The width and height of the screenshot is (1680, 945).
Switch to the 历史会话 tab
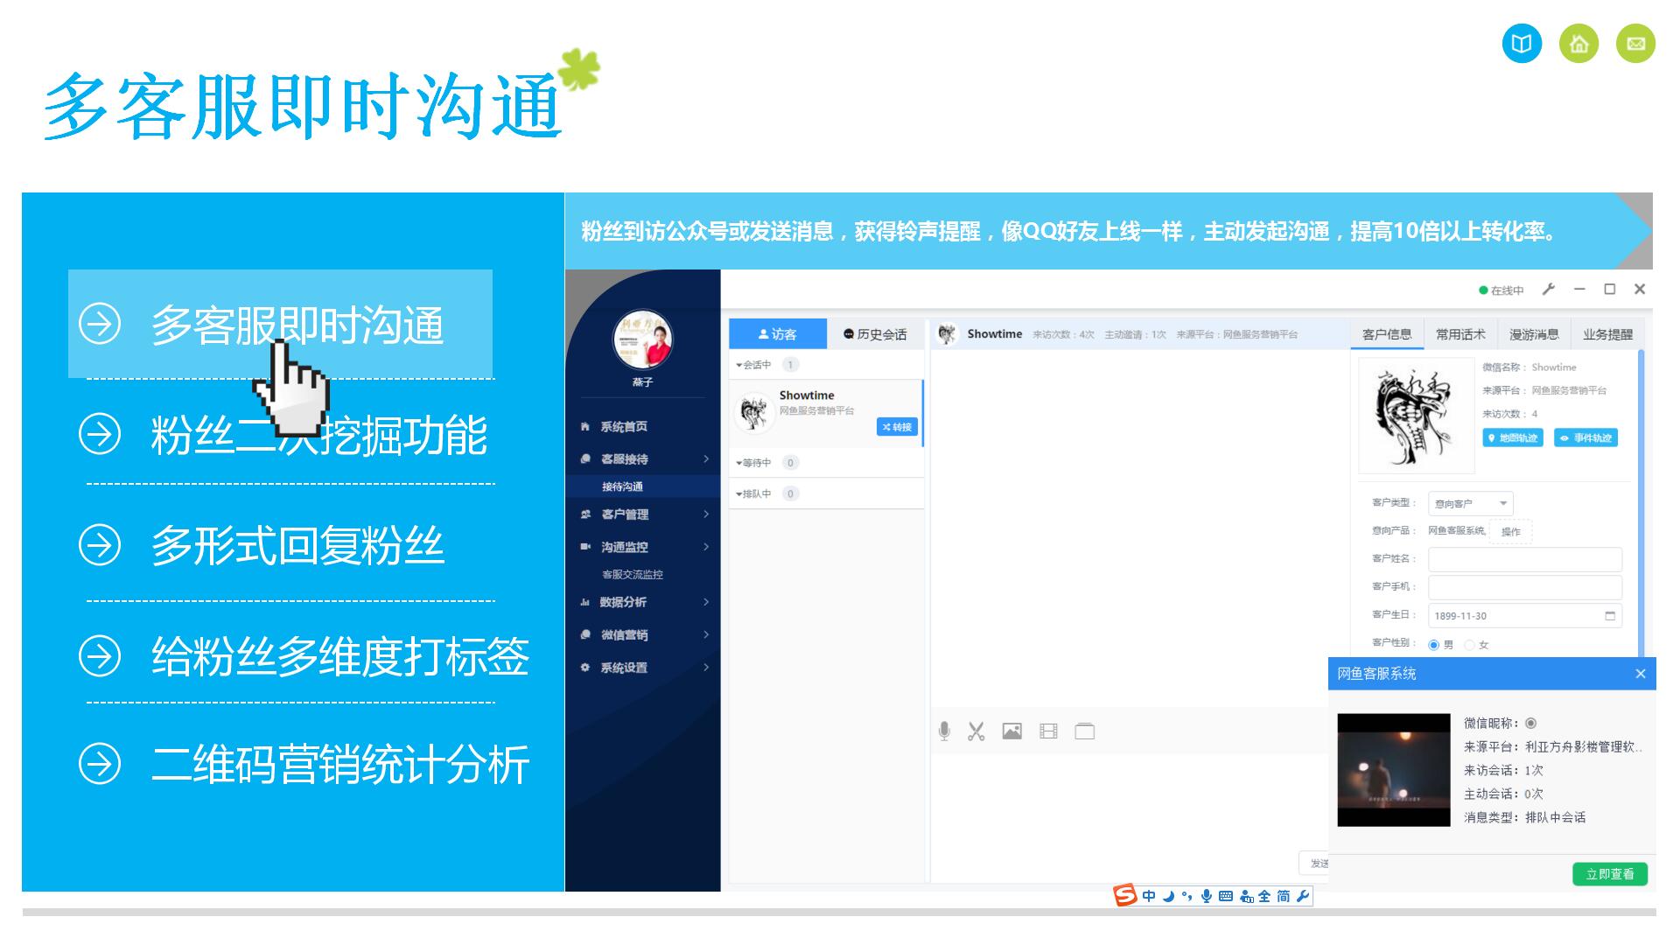click(x=875, y=334)
